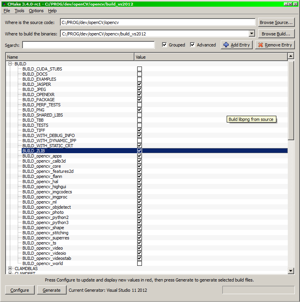The height and width of the screenshot is (302, 300).
Task: Click the Browse Source button
Action: point(276,22)
